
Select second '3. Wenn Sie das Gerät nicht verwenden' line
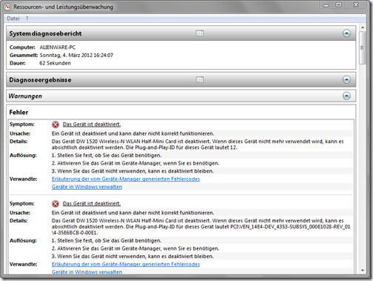[132, 257]
